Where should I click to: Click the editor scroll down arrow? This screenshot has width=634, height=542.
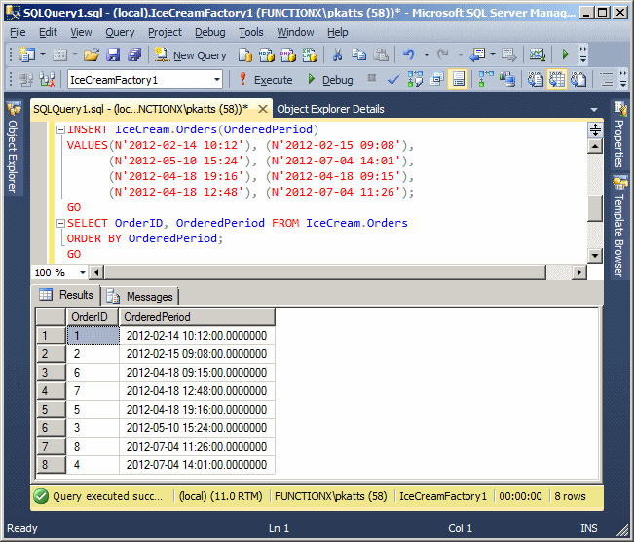[595, 255]
